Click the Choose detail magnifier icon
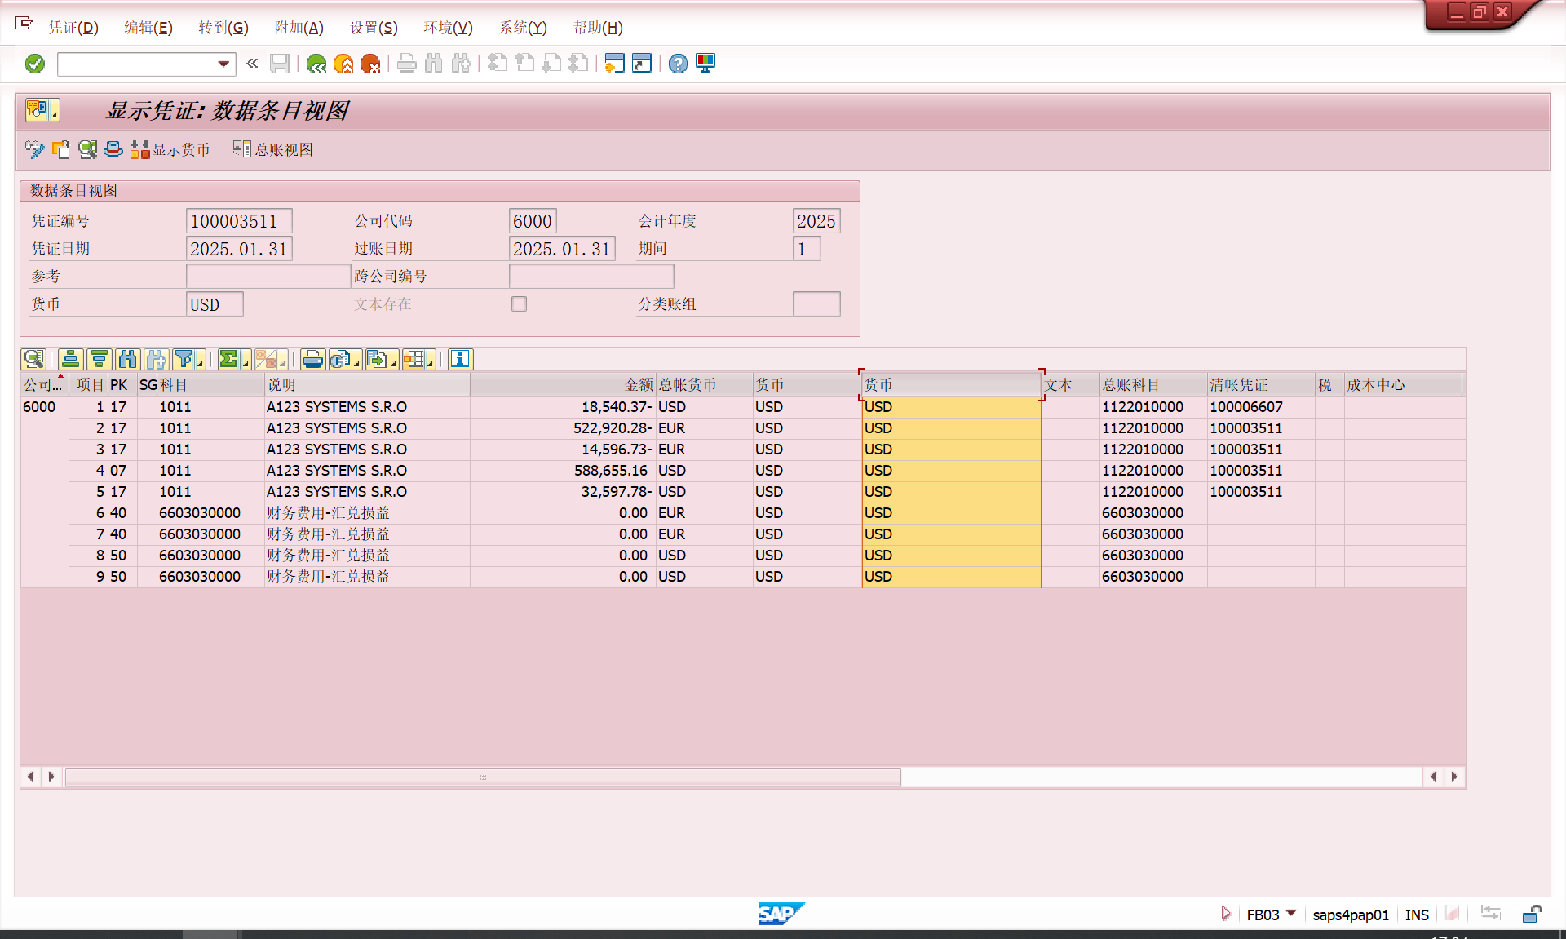The width and height of the screenshot is (1566, 939). 87,149
